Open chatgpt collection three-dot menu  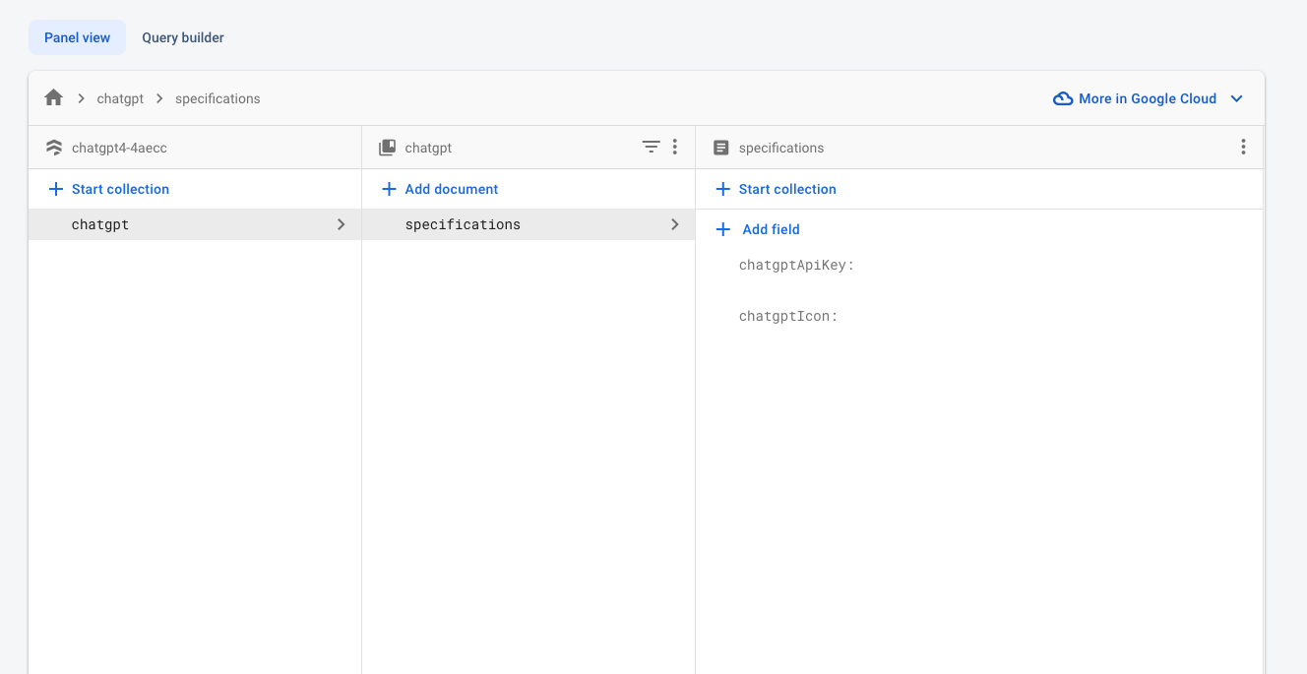[x=675, y=147]
